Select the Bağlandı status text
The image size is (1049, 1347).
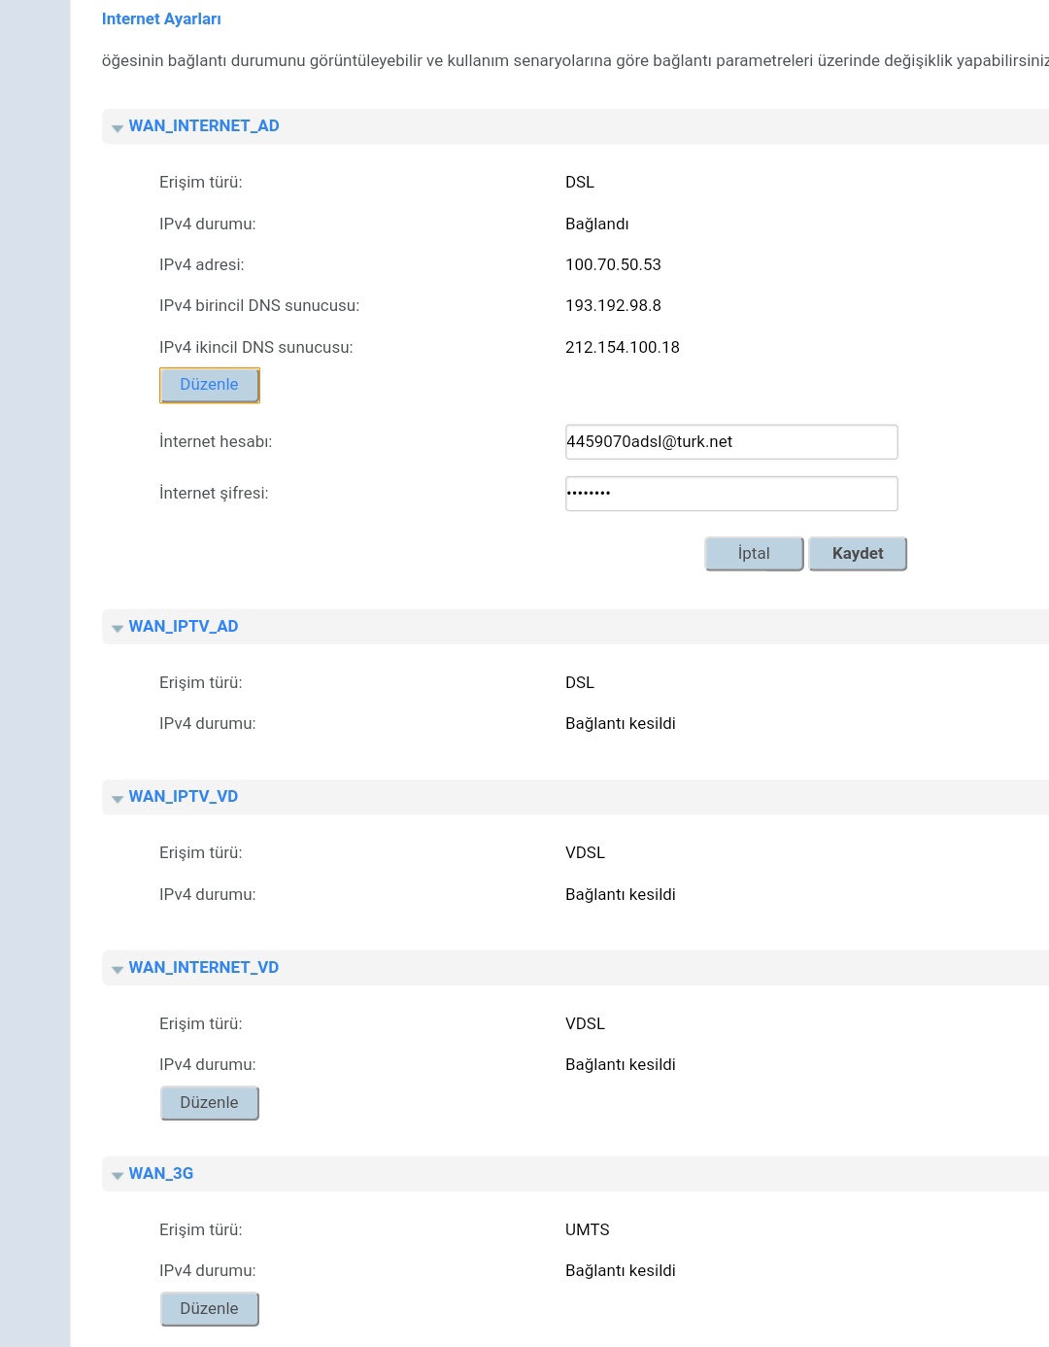click(597, 224)
